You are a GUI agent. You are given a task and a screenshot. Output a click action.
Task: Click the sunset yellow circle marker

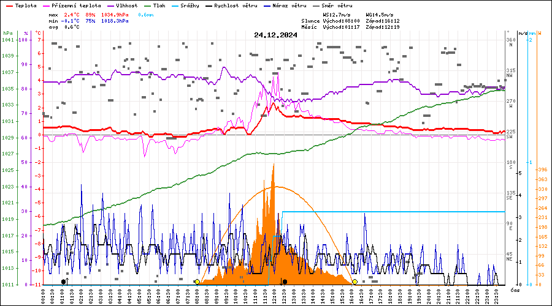[x=355, y=282]
